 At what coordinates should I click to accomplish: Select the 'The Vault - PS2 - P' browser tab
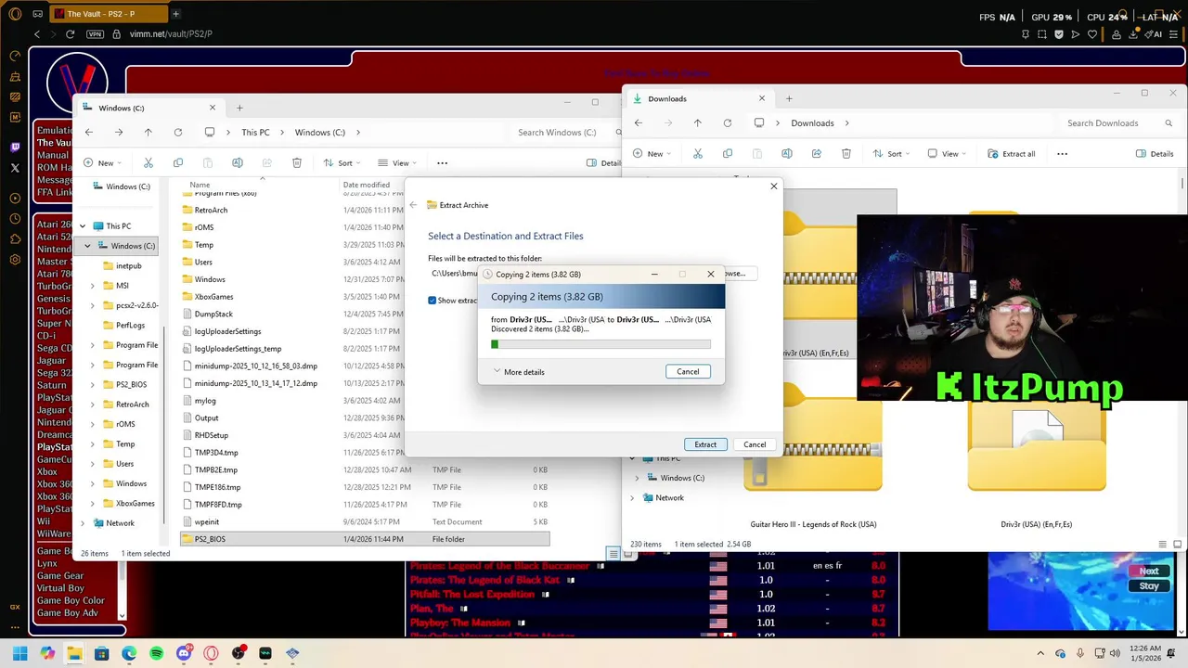(107, 14)
